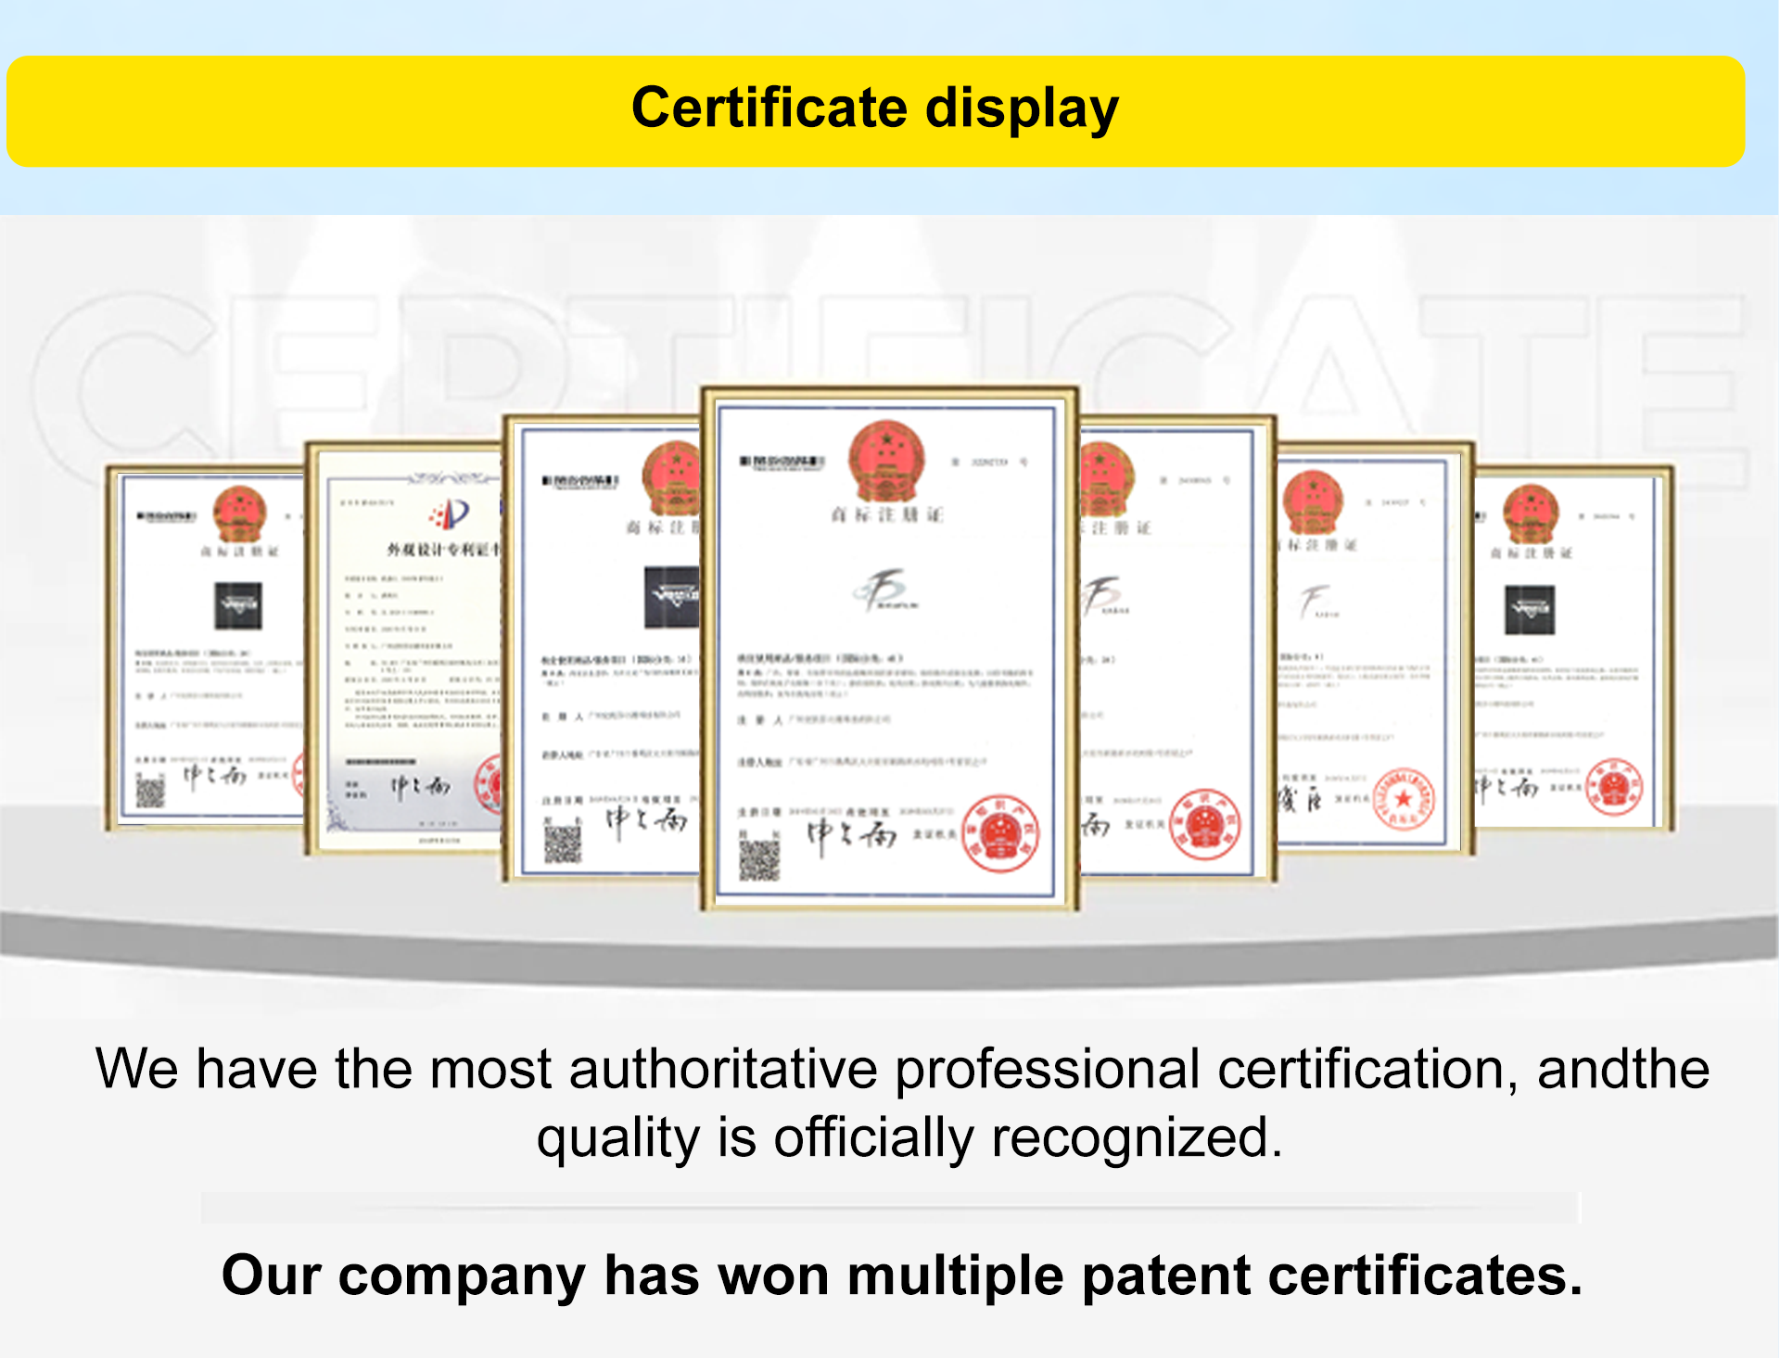Click the F logo on the center certificate
1780x1358 pixels.
click(885, 590)
